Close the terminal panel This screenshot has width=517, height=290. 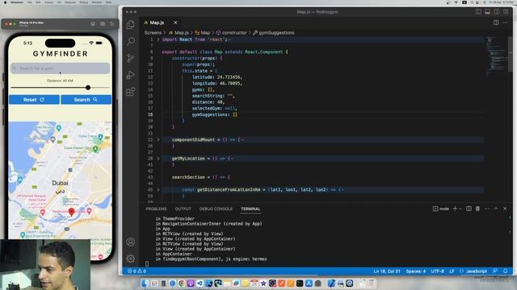click(x=505, y=209)
